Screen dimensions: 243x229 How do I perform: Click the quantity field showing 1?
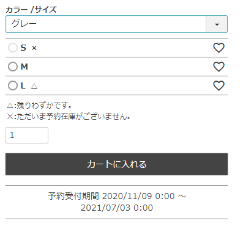(x=27, y=136)
